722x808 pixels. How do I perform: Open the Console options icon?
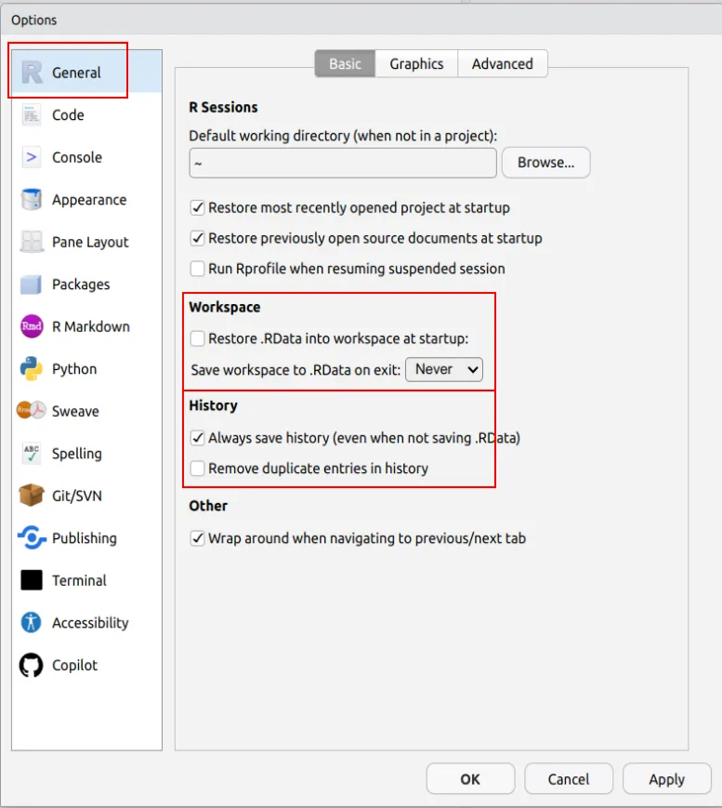pyautogui.click(x=32, y=157)
